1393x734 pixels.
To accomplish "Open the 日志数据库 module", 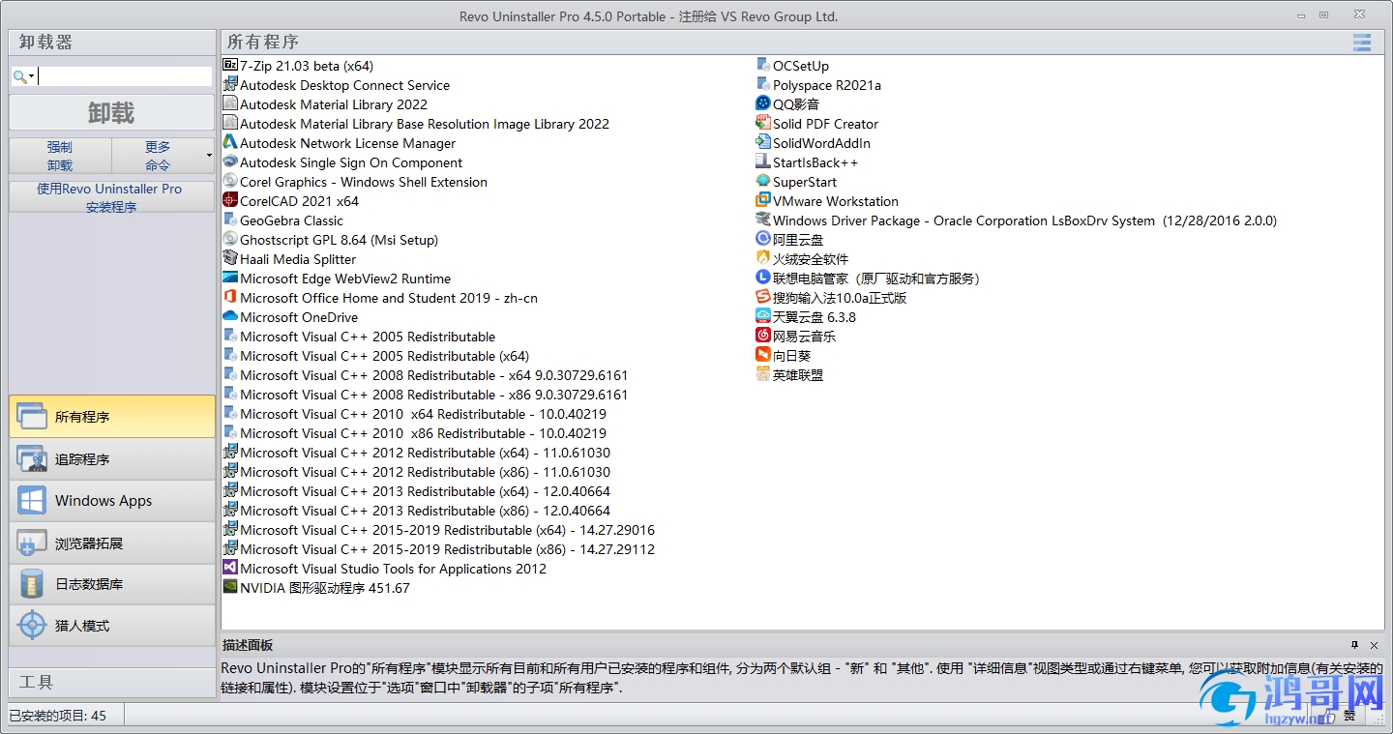I will pyautogui.click(x=112, y=584).
